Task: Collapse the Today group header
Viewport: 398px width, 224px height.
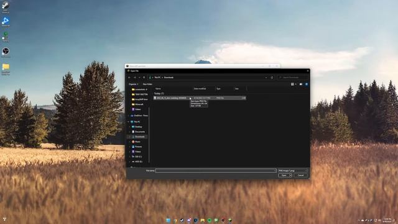Action: point(159,93)
